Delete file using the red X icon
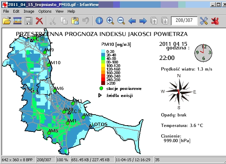The width and height of the screenshot is (226, 164). tap(39, 21)
